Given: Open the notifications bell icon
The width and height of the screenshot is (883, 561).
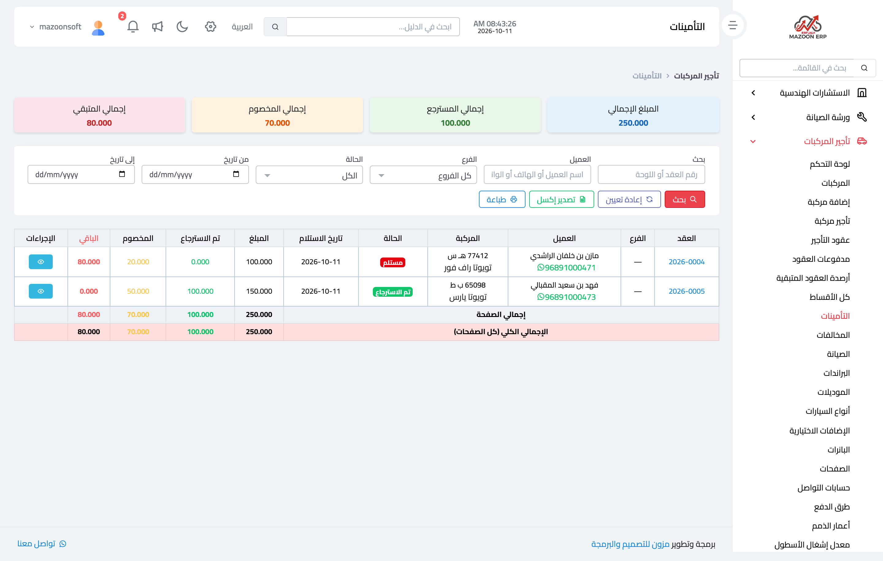Looking at the screenshot, I should (x=133, y=27).
